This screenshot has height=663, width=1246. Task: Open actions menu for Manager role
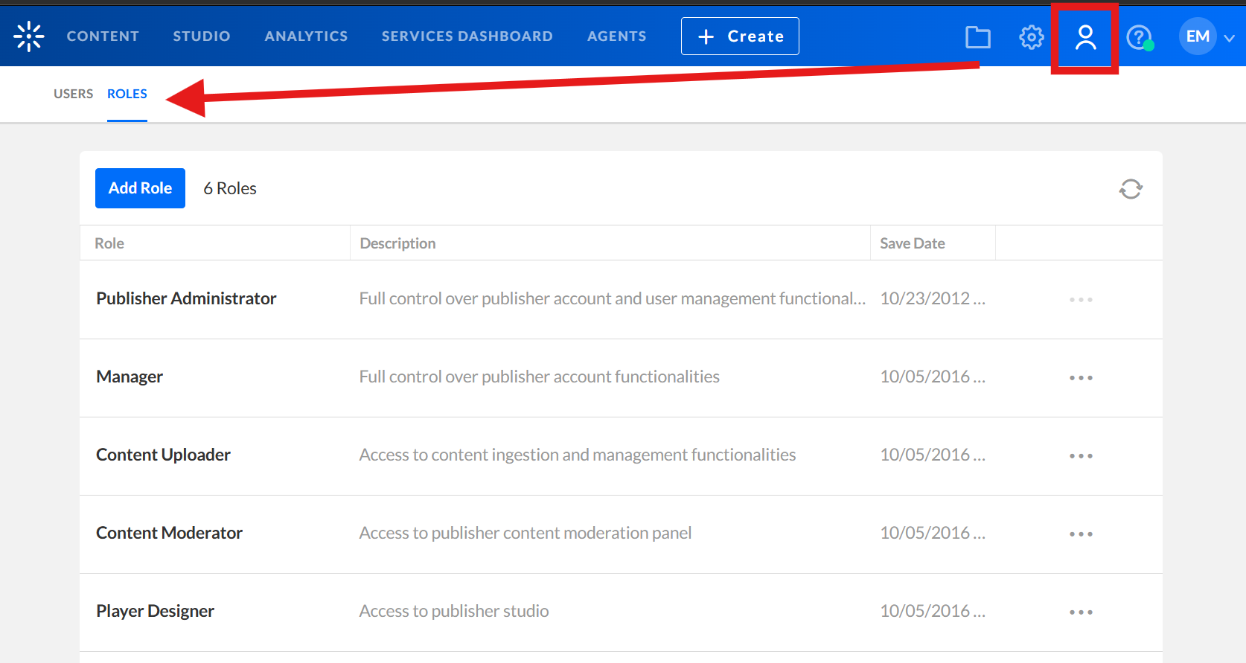point(1081,378)
